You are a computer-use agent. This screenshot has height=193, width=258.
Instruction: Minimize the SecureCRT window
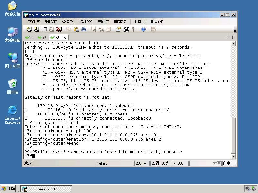tap(222, 15)
